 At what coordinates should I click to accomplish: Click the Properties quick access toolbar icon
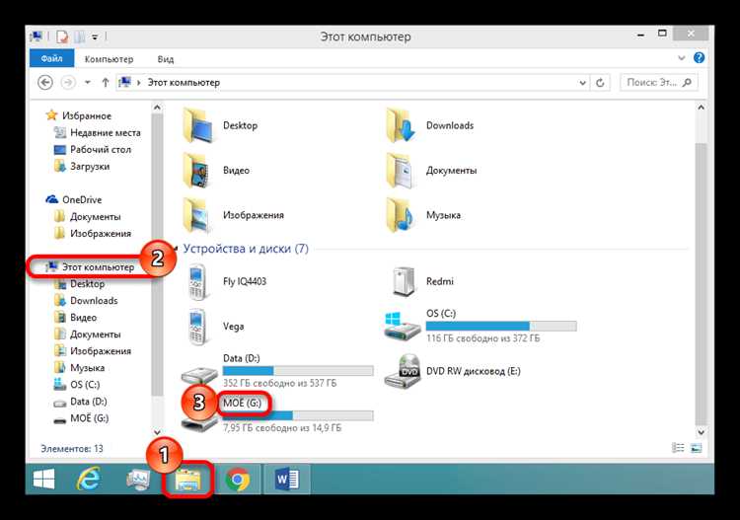pos(62,37)
